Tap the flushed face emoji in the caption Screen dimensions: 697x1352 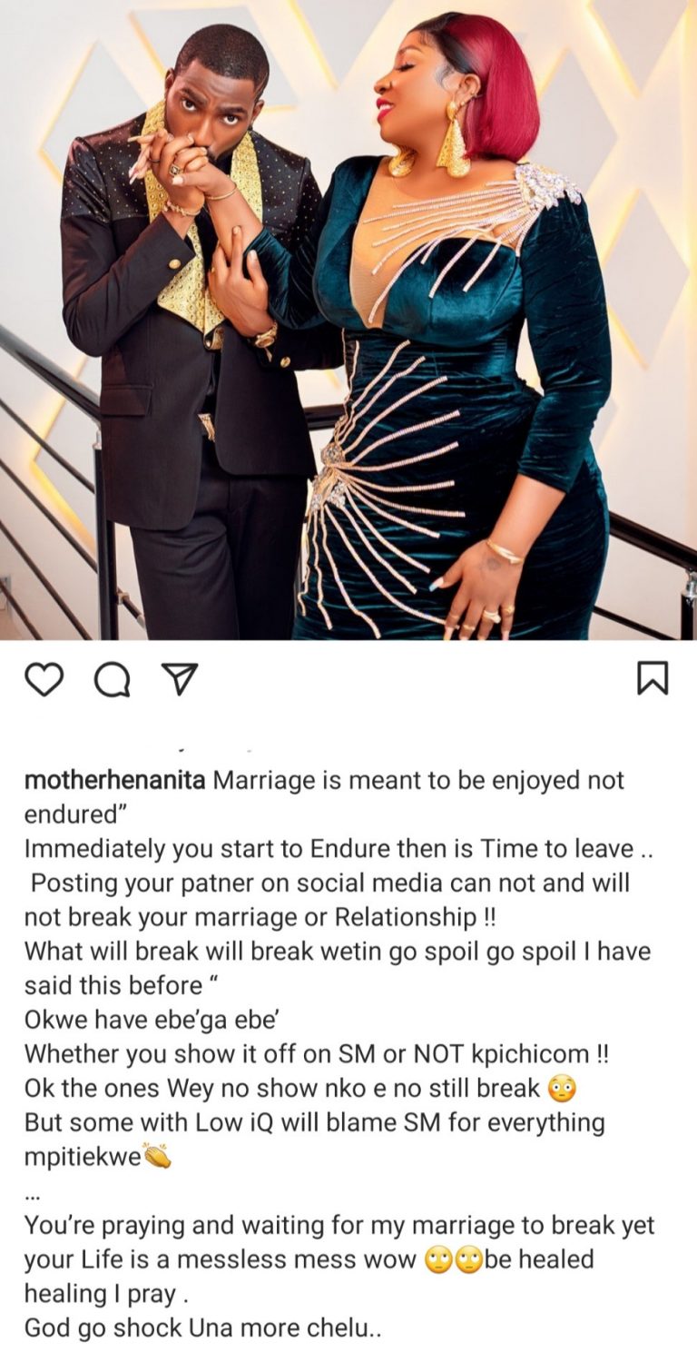pyautogui.click(x=563, y=1087)
